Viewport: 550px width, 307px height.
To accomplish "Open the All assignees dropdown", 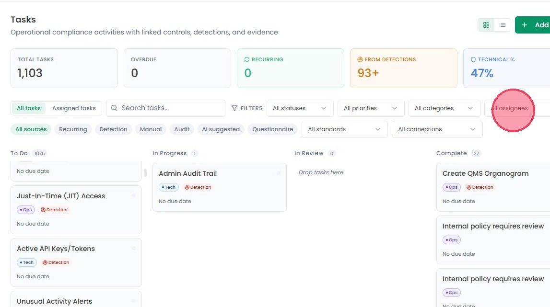I will (x=517, y=108).
